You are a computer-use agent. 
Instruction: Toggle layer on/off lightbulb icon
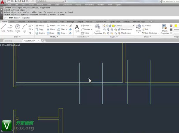point(104,25)
